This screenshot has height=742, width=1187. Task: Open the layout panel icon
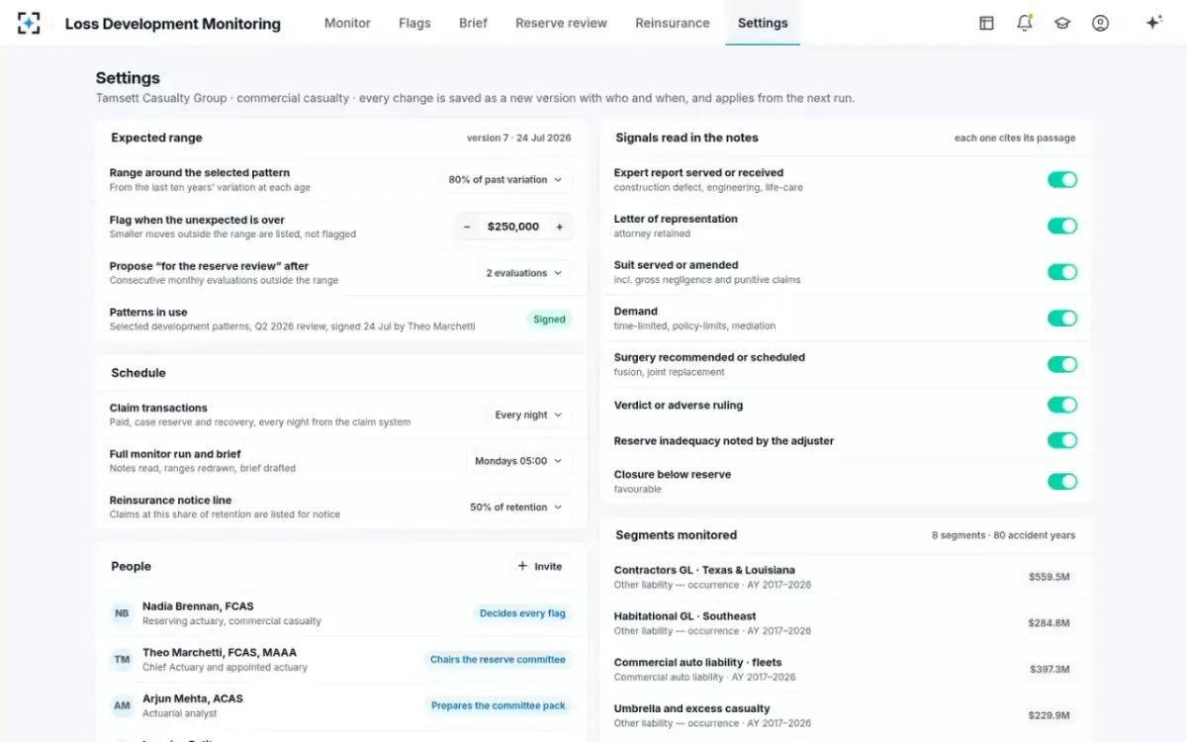pyautogui.click(x=986, y=23)
